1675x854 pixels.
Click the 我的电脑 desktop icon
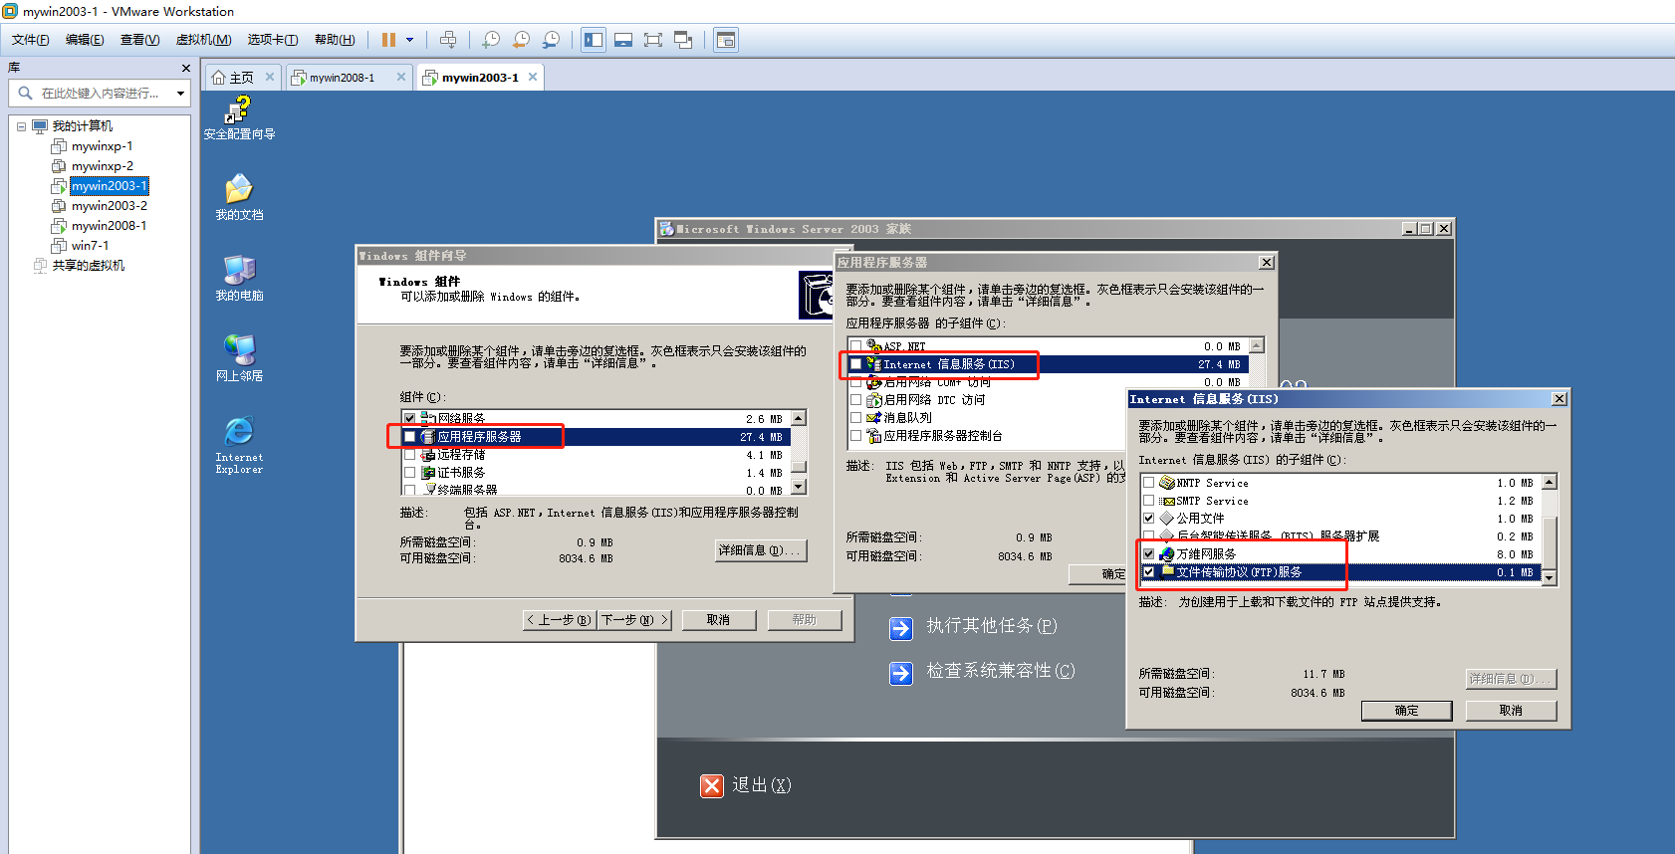coord(239,278)
